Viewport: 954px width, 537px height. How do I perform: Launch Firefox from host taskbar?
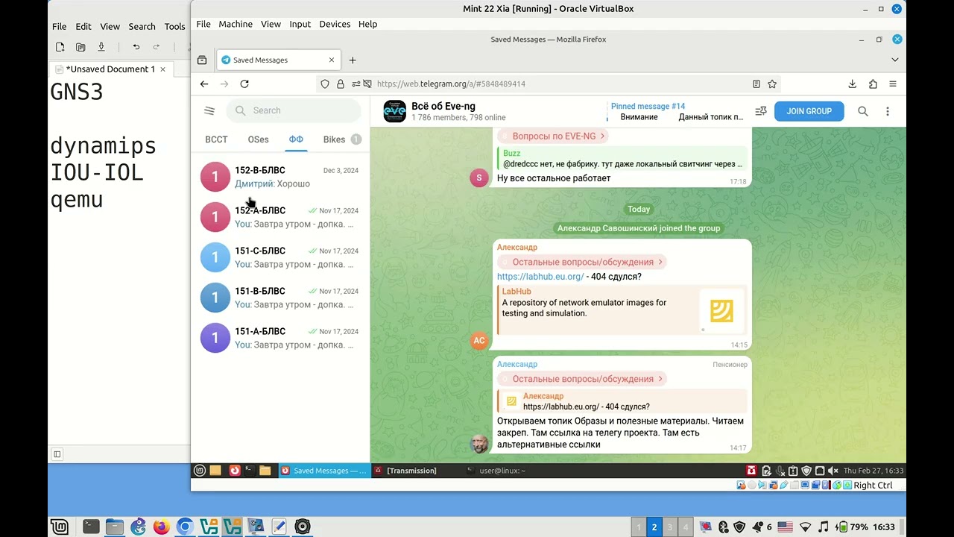pos(162,527)
